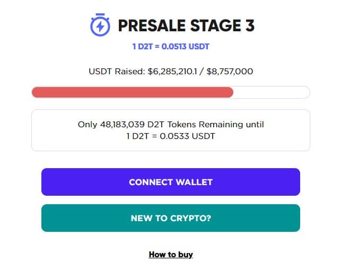Click the empty portion of progress bar

[x=272, y=92]
